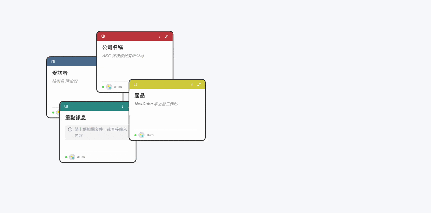Click the info icon in the 重點訊息 placeholder
The width and height of the screenshot is (431, 213).
point(70,129)
